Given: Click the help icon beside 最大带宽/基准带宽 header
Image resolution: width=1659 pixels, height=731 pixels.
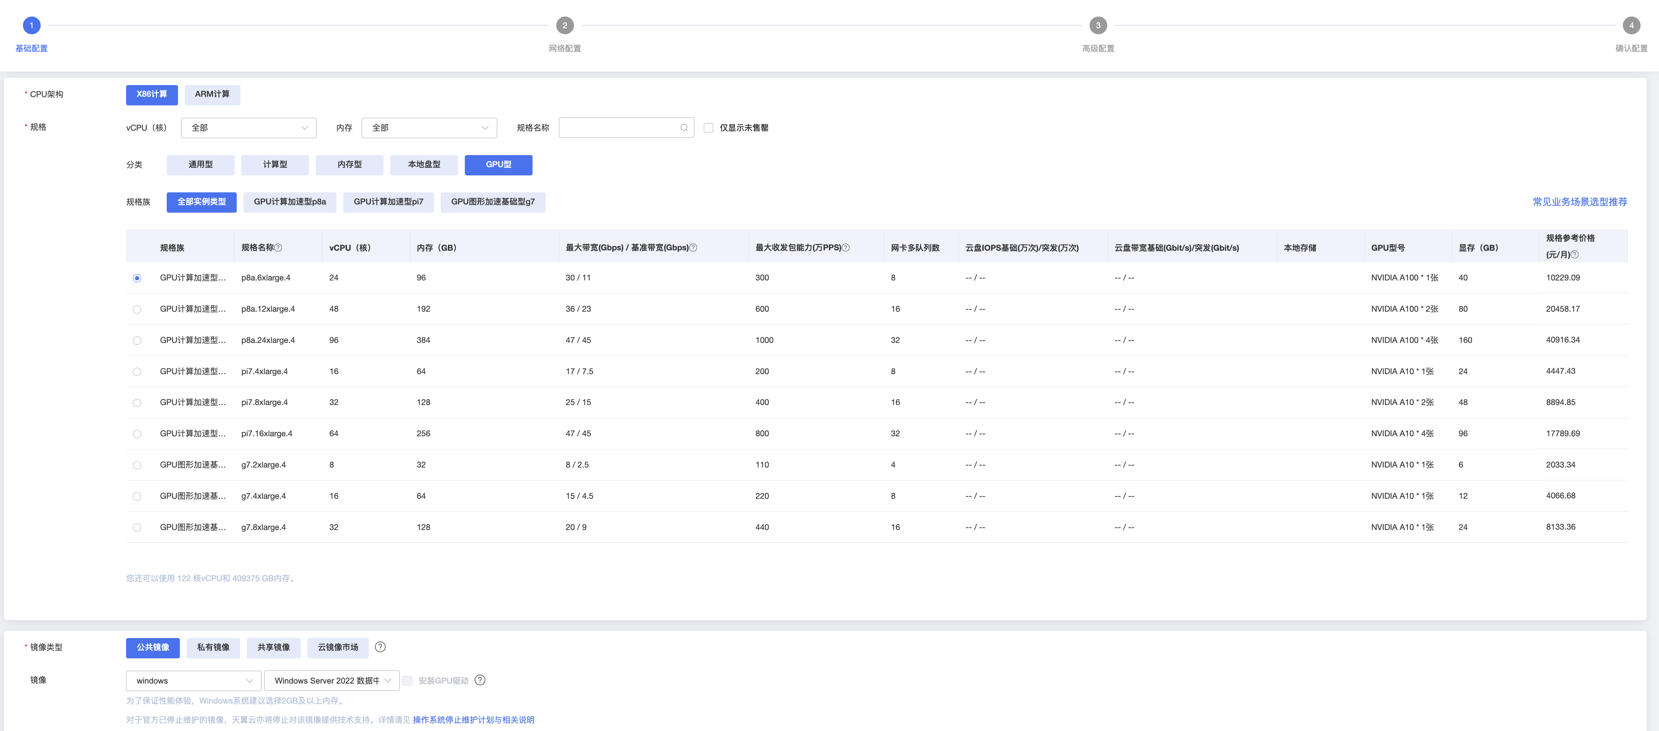Looking at the screenshot, I should tap(693, 248).
